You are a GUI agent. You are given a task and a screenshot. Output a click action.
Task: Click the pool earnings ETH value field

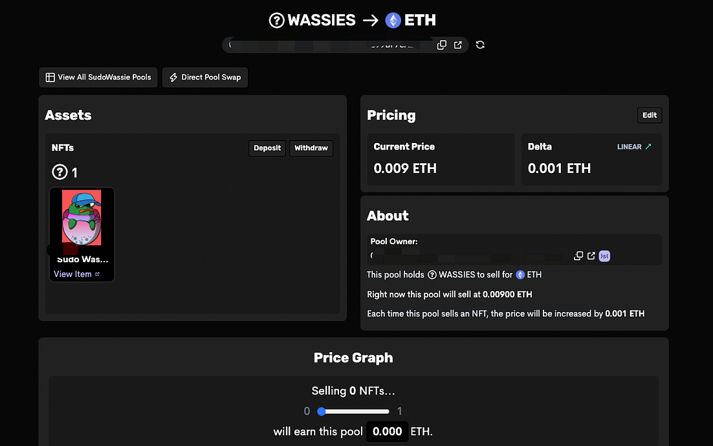pos(387,432)
